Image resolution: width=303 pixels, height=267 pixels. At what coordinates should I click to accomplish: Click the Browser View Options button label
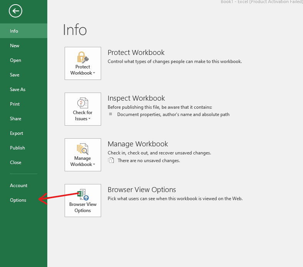(83, 207)
